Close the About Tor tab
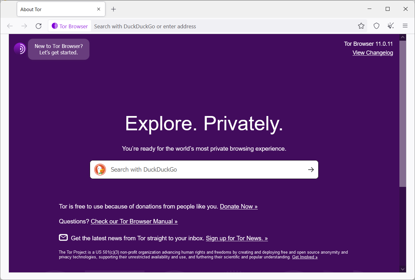 click(x=99, y=9)
